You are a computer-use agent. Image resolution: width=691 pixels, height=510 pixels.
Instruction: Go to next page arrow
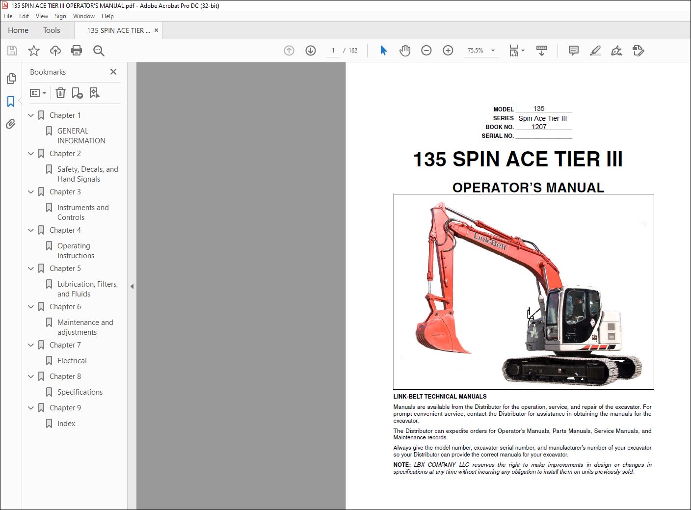(311, 51)
